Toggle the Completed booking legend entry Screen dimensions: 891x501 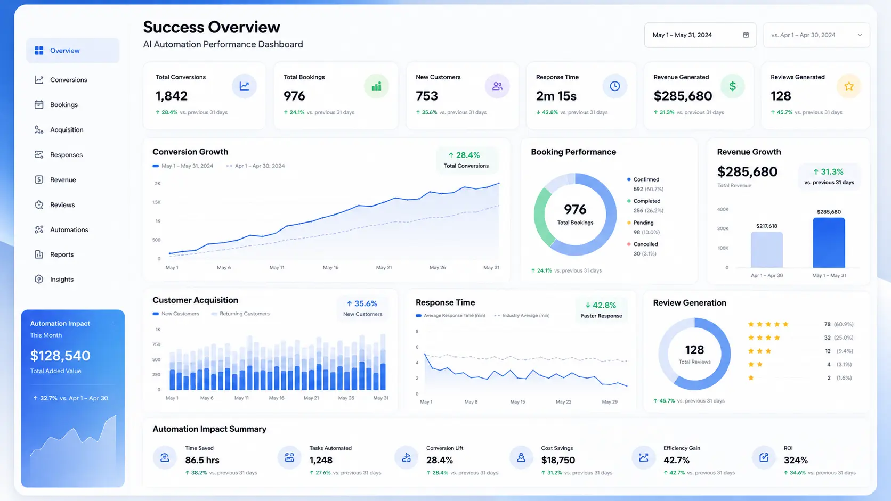(x=645, y=206)
